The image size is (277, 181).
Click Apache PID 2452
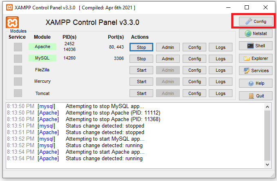point(69,44)
